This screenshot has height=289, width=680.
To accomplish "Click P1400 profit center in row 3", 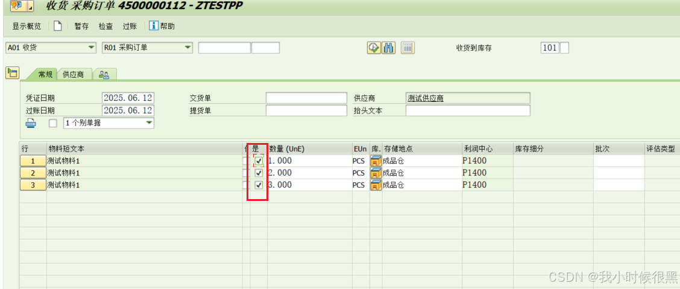I will [x=474, y=185].
